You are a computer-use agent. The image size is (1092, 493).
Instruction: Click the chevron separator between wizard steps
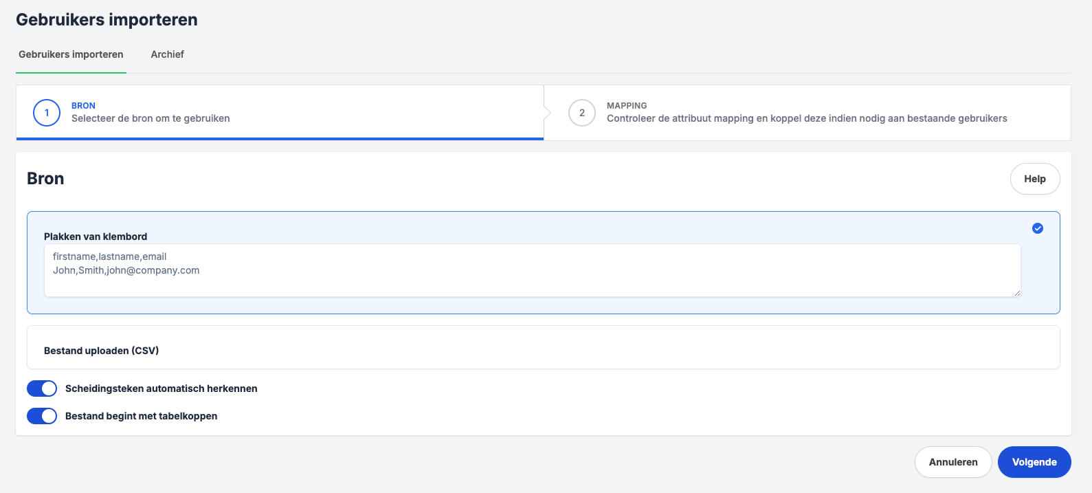546,113
